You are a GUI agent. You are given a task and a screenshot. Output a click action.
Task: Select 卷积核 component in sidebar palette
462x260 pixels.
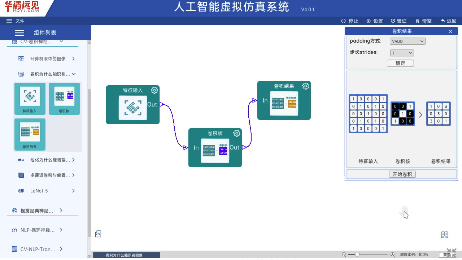coord(64,99)
